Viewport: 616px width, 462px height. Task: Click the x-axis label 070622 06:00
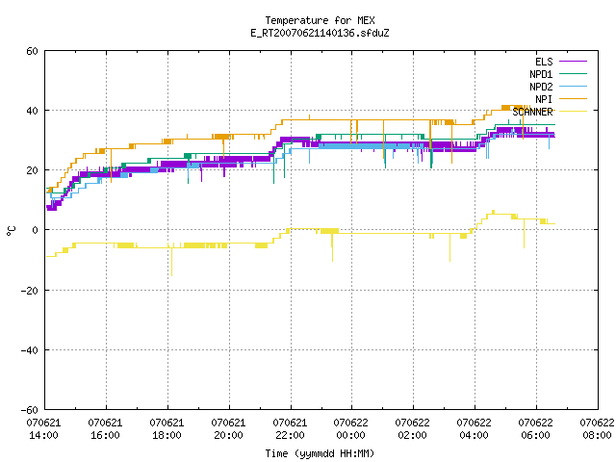(535, 429)
